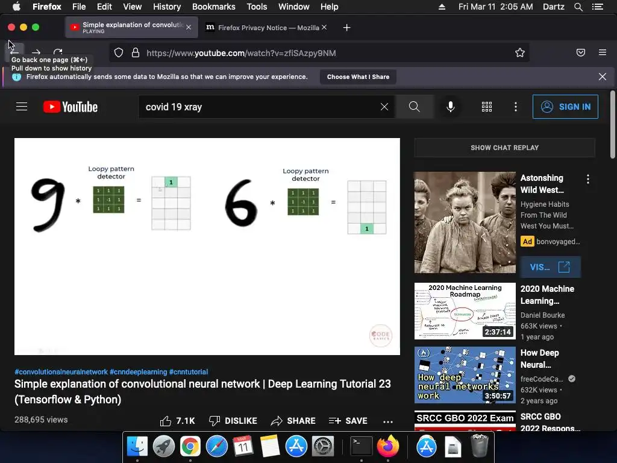
Task: Open Launchpad from the Dock
Action: pyautogui.click(x=163, y=447)
